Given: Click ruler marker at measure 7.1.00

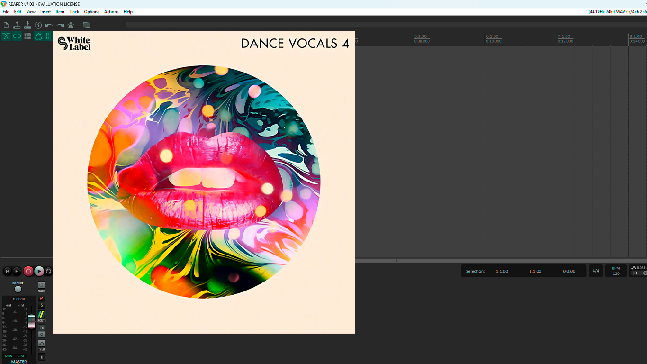Looking at the screenshot, I should point(565,36).
